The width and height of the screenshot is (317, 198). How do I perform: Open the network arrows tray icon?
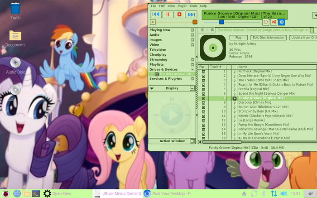[274, 193]
